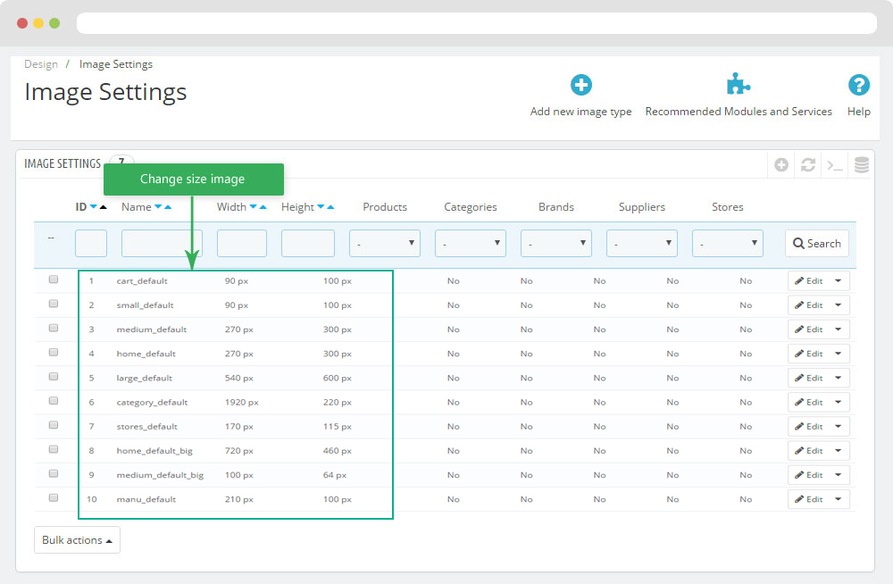Image resolution: width=893 pixels, height=584 pixels.
Task: Click the Width filter text box
Action: pyautogui.click(x=241, y=244)
